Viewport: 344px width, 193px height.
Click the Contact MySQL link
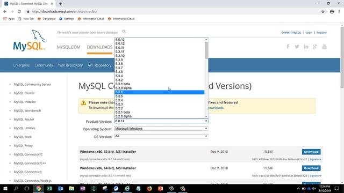[291, 33]
